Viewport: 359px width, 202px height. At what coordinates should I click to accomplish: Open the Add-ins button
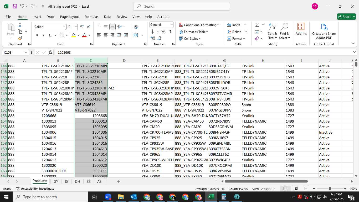[301, 29]
